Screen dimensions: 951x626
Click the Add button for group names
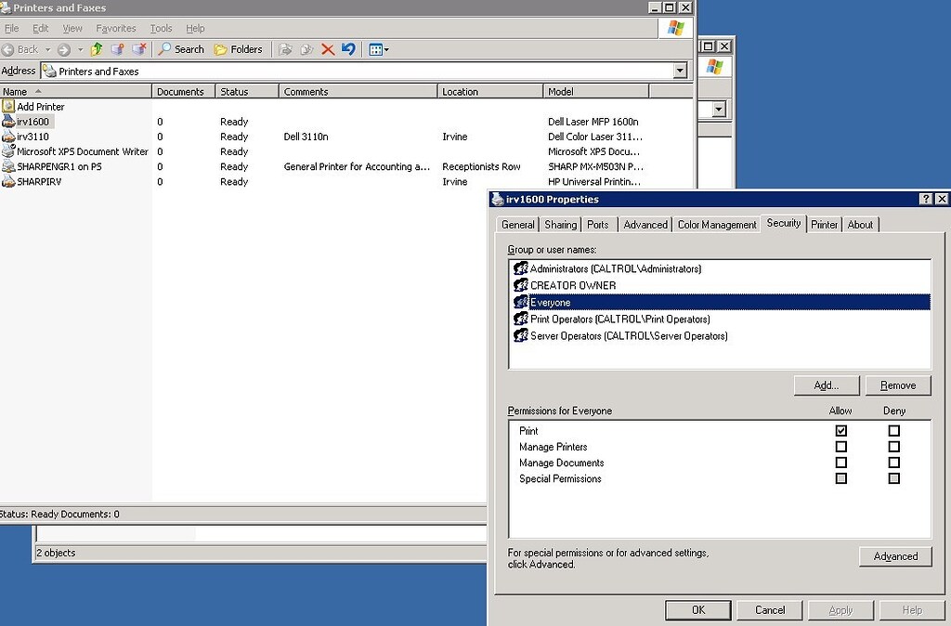click(x=826, y=385)
